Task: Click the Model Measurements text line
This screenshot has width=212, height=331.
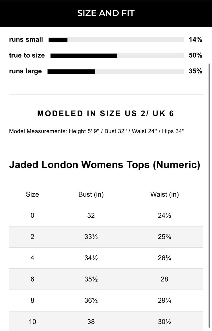Action: [x=97, y=131]
